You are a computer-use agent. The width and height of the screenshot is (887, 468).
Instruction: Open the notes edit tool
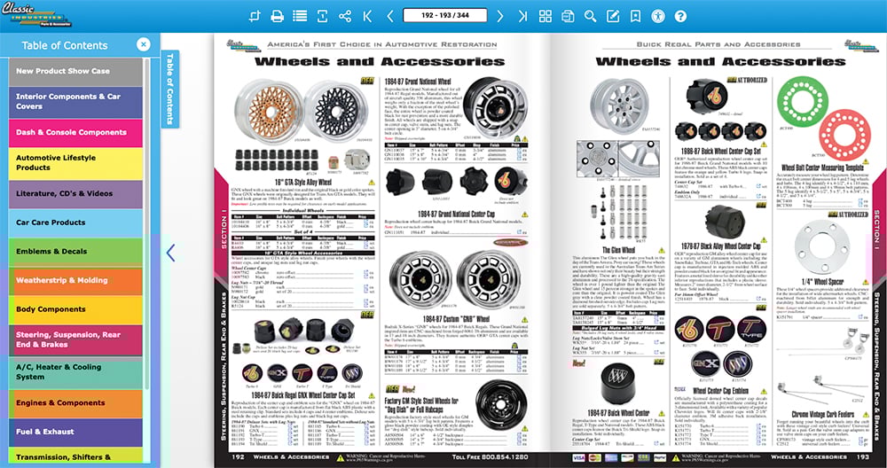point(613,16)
